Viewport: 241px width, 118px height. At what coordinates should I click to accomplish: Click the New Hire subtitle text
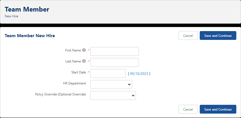tap(11, 16)
